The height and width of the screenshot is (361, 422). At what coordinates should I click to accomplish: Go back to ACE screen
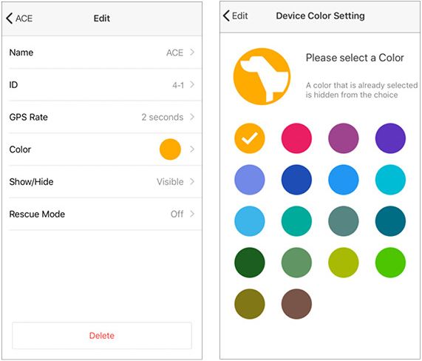pyautogui.click(x=19, y=18)
